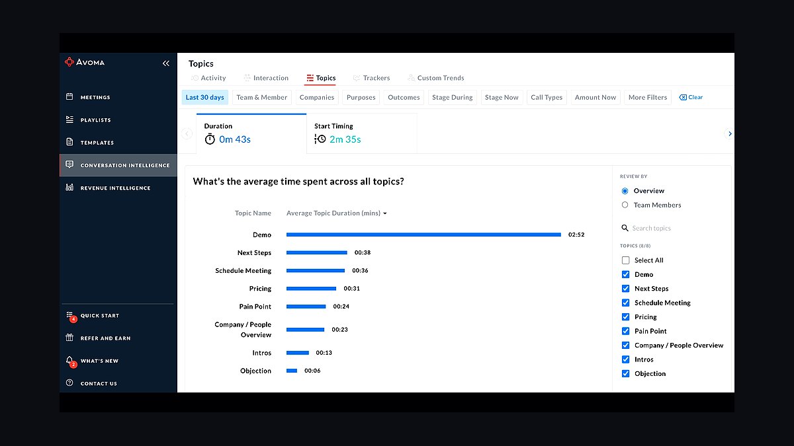Click the Quick Start checklist icon
The image size is (794, 446).
[69, 315]
